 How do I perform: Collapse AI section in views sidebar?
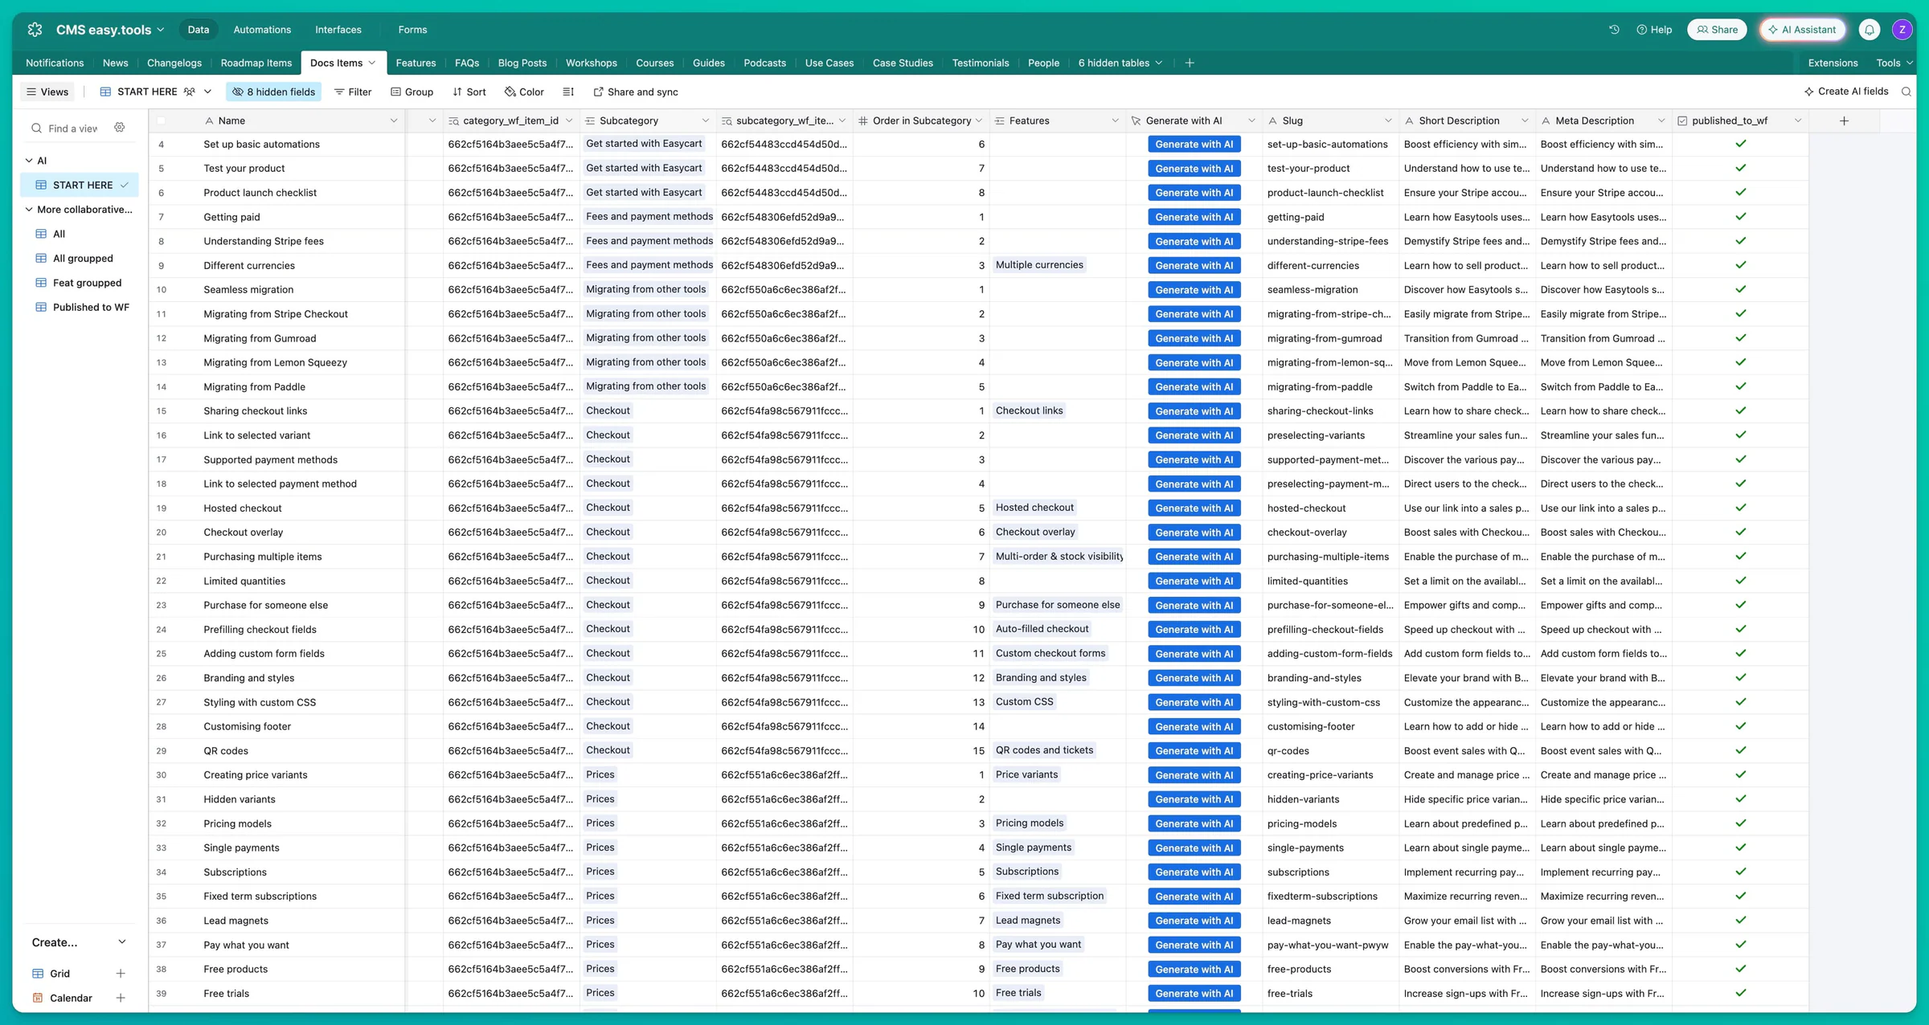tap(29, 161)
